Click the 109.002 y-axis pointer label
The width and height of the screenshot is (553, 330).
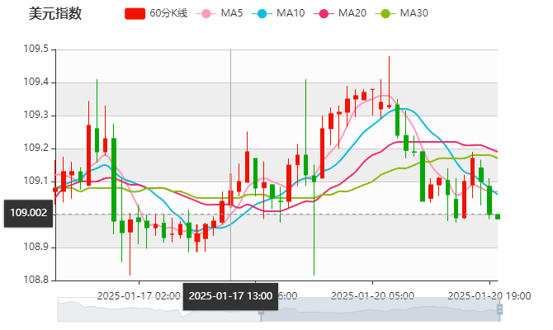pyautogui.click(x=28, y=213)
